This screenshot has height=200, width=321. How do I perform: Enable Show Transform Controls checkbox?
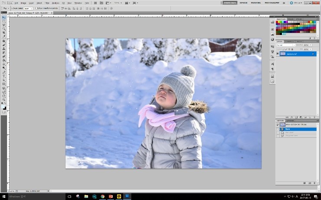coord(36,8)
